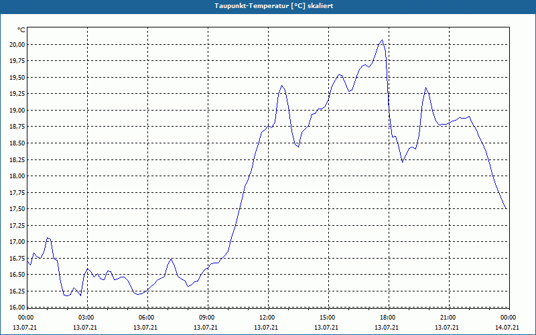Click the 17,25 y-axis label
This screenshot has width=536, height=335.
click(17, 225)
